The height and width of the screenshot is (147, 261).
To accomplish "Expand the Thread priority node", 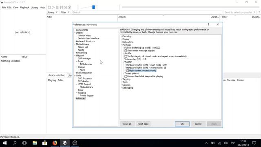I will click(x=123, y=73).
